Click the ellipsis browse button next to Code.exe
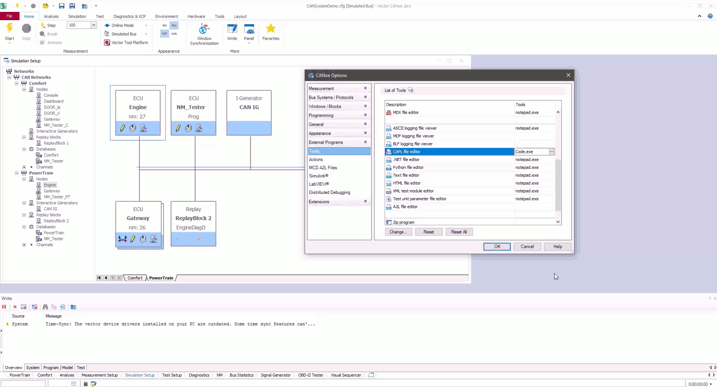The image size is (717, 387). click(x=552, y=152)
